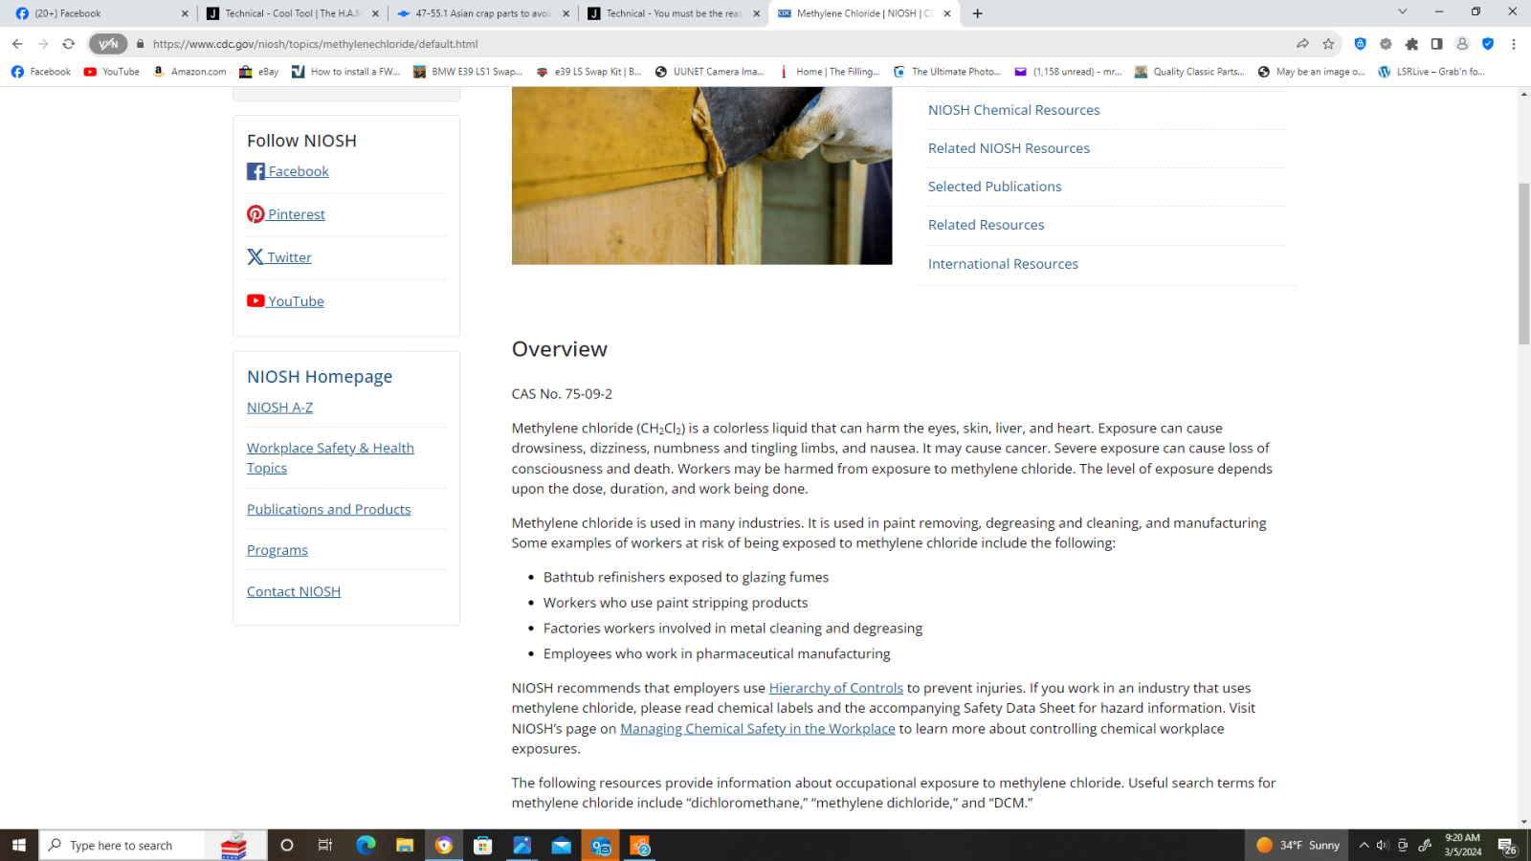Image resolution: width=1531 pixels, height=861 pixels.
Task: Open the Mail app from taskbar
Action: point(561,846)
